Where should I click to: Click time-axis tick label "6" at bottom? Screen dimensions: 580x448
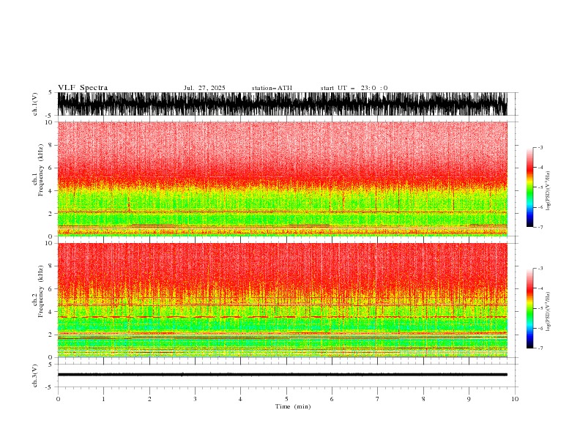(x=332, y=399)
